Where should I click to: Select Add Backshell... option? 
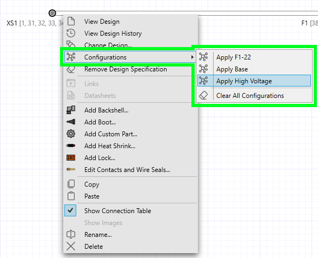(x=130, y=110)
